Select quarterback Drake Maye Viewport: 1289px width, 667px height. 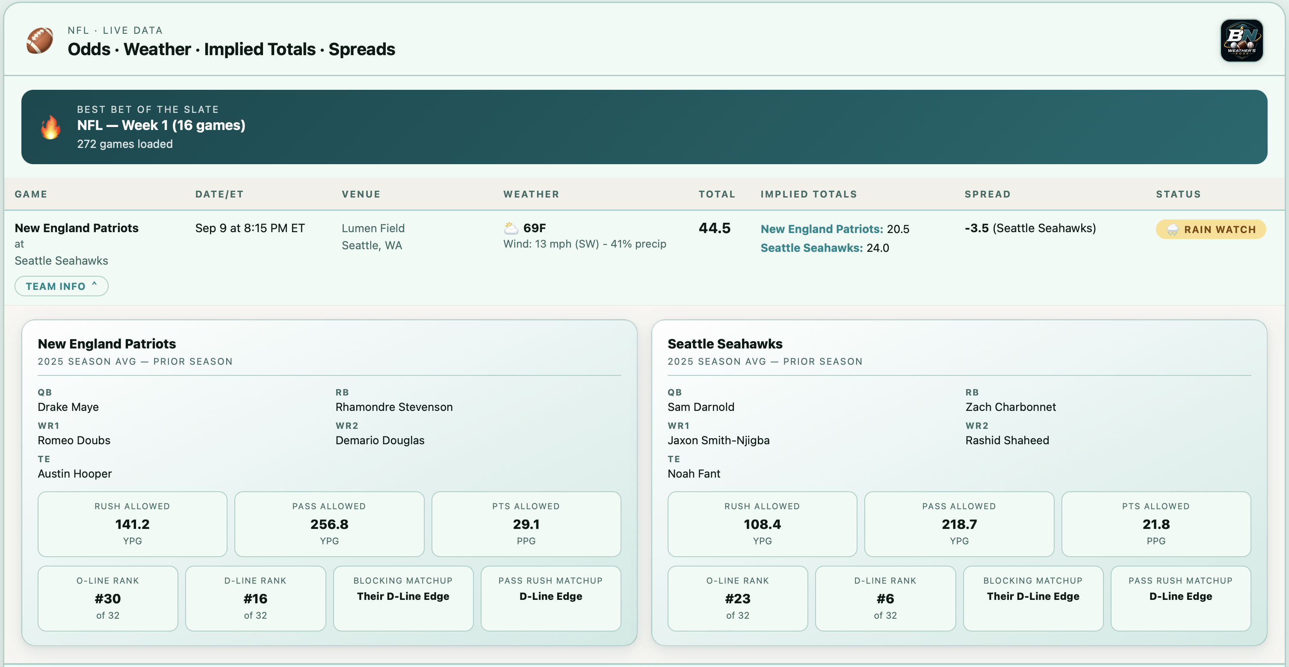pyautogui.click(x=68, y=407)
